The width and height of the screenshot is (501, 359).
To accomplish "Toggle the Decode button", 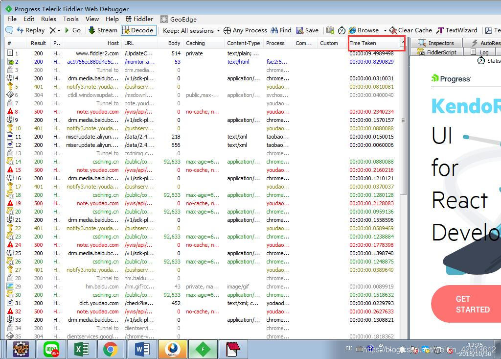I will (x=138, y=30).
